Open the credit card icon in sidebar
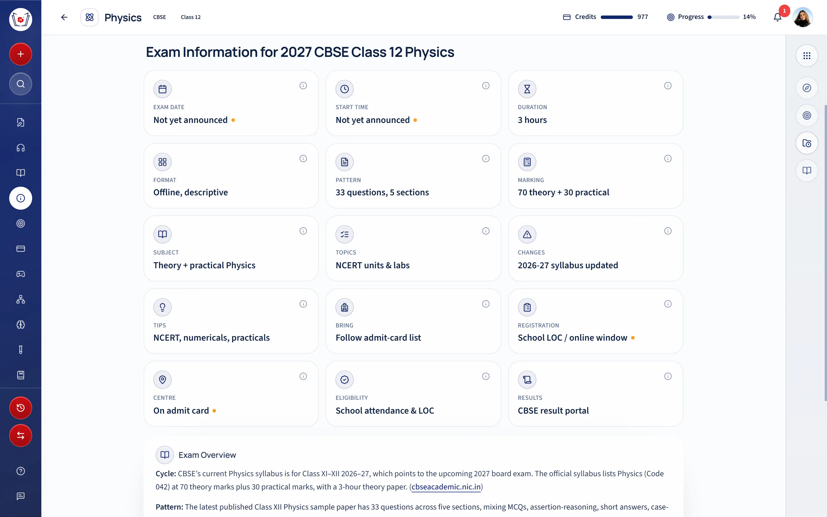827x517 pixels. [20, 248]
